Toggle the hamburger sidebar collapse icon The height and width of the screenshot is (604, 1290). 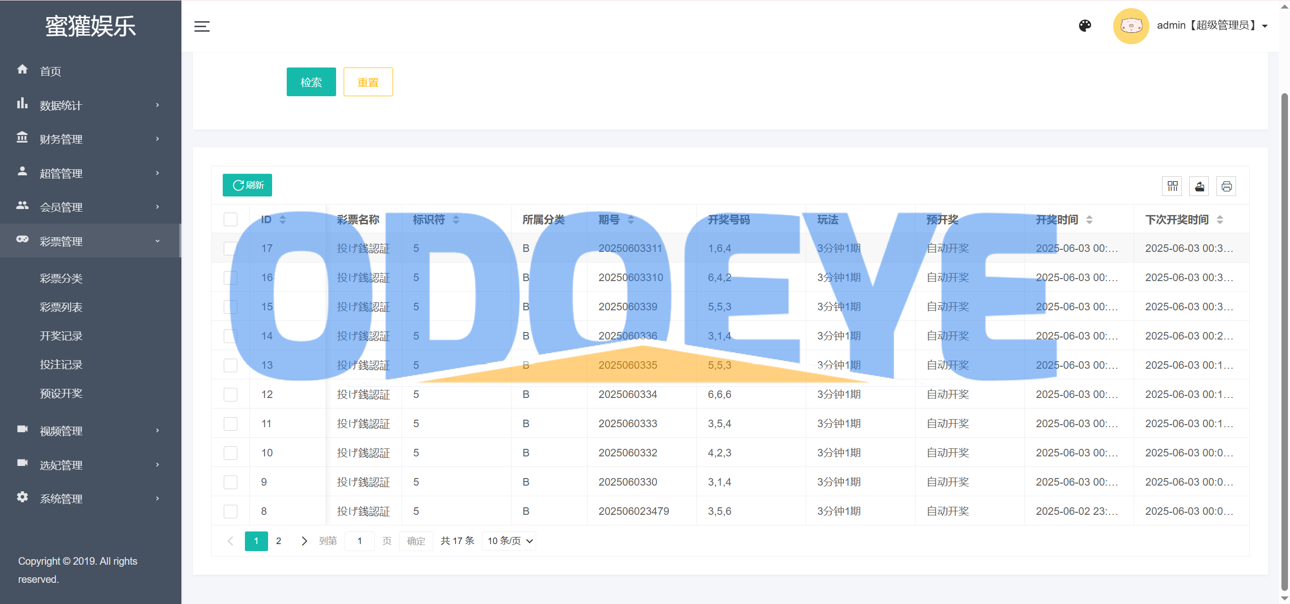click(202, 26)
